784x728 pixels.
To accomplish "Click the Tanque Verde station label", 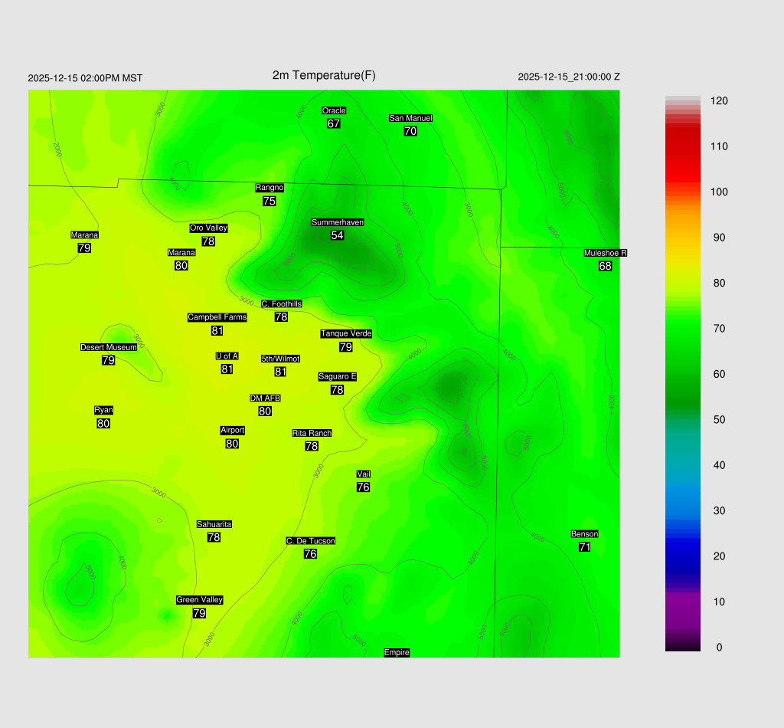I will [346, 333].
